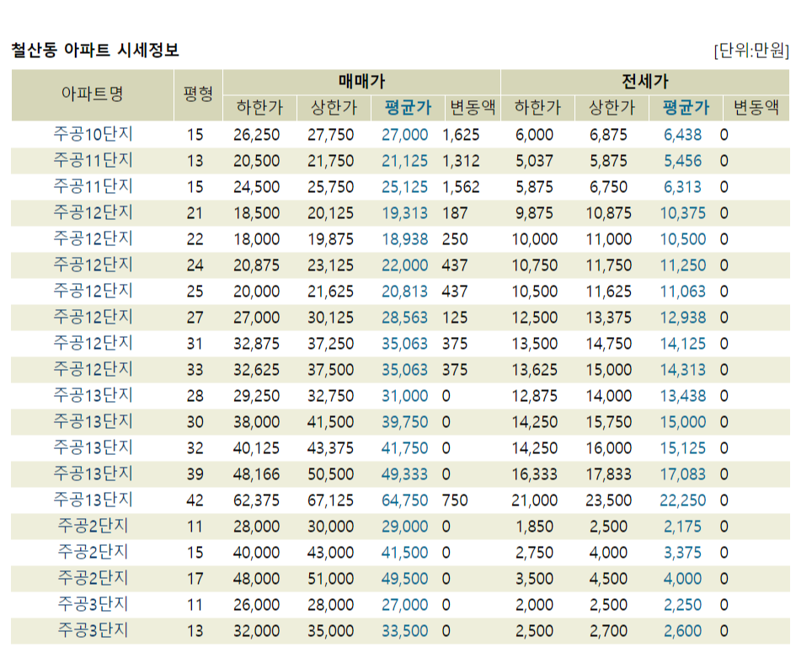Select the title 철산동 아파트 시세정보
This screenshot has width=796, height=658.
click(95, 51)
